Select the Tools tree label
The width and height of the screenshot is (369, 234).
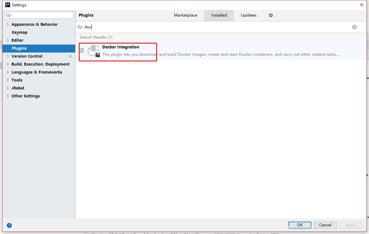click(x=17, y=80)
